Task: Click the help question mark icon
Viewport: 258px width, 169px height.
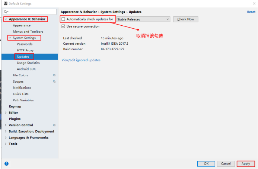Action: pyautogui.click(x=6, y=163)
